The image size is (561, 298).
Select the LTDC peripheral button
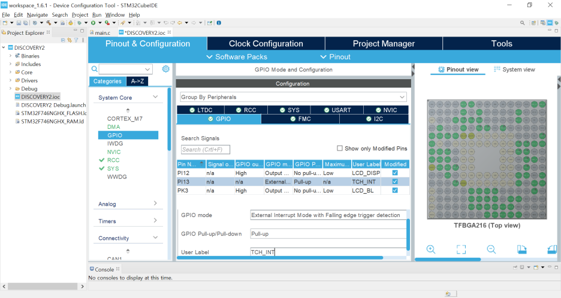click(201, 110)
